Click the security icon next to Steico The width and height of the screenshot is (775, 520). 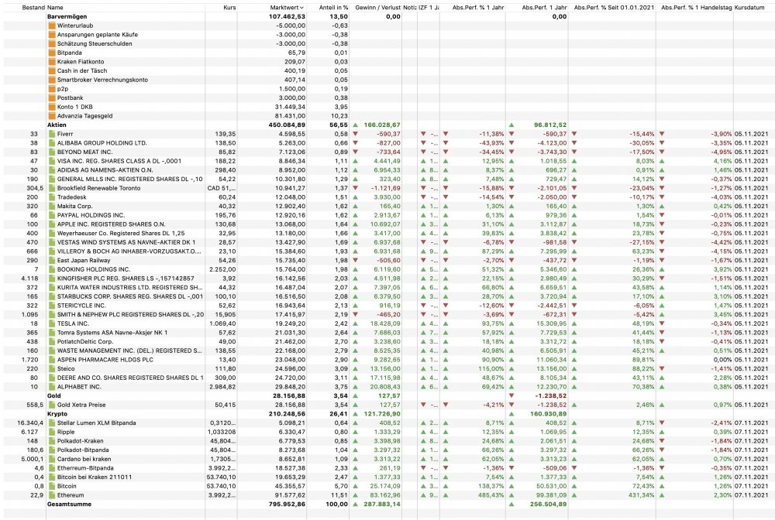(52, 368)
